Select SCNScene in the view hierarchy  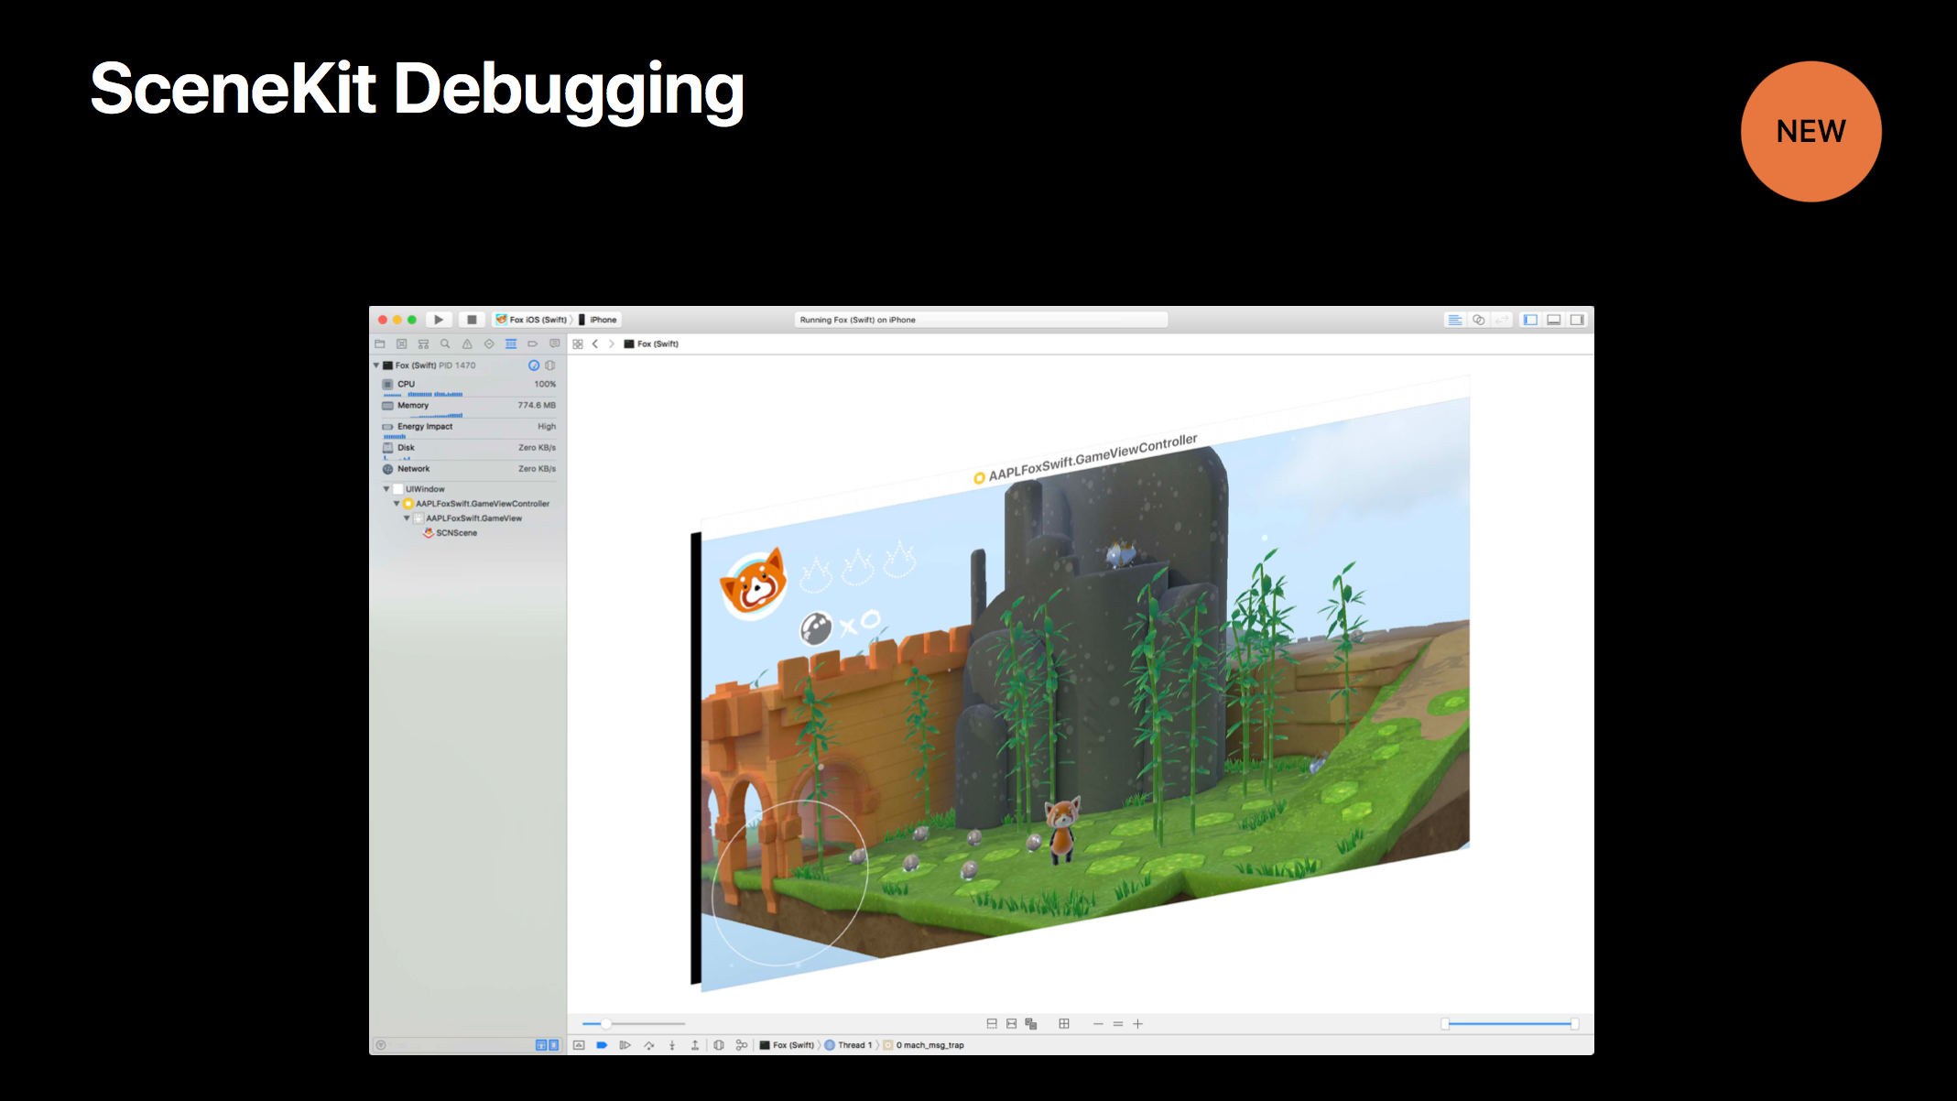pos(456,533)
